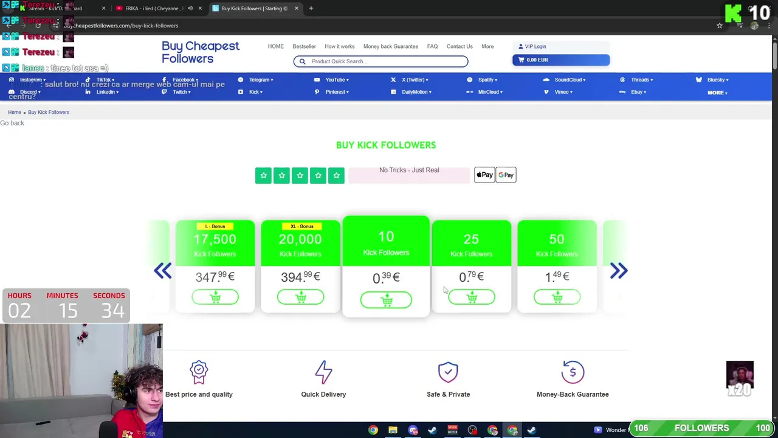Close the Buy Kick Followers browser tab
778x438 pixels.
click(296, 9)
